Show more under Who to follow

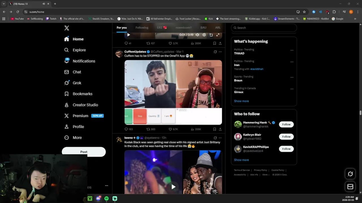(x=242, y=160)
